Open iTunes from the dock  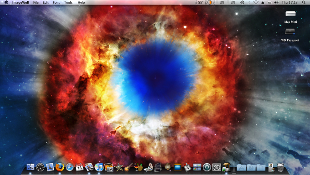click(99, 167)
